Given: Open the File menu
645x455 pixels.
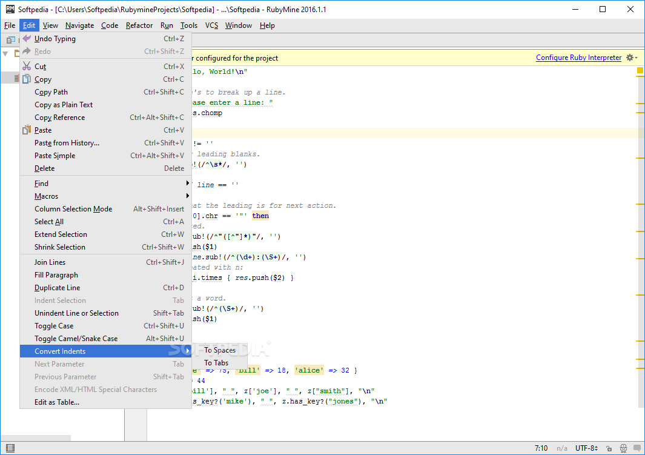Looking at the screenshot, I should point(10,25).
